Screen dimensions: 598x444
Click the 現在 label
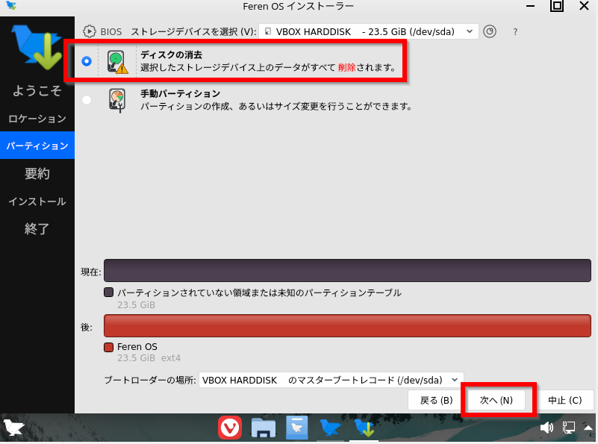91,272
